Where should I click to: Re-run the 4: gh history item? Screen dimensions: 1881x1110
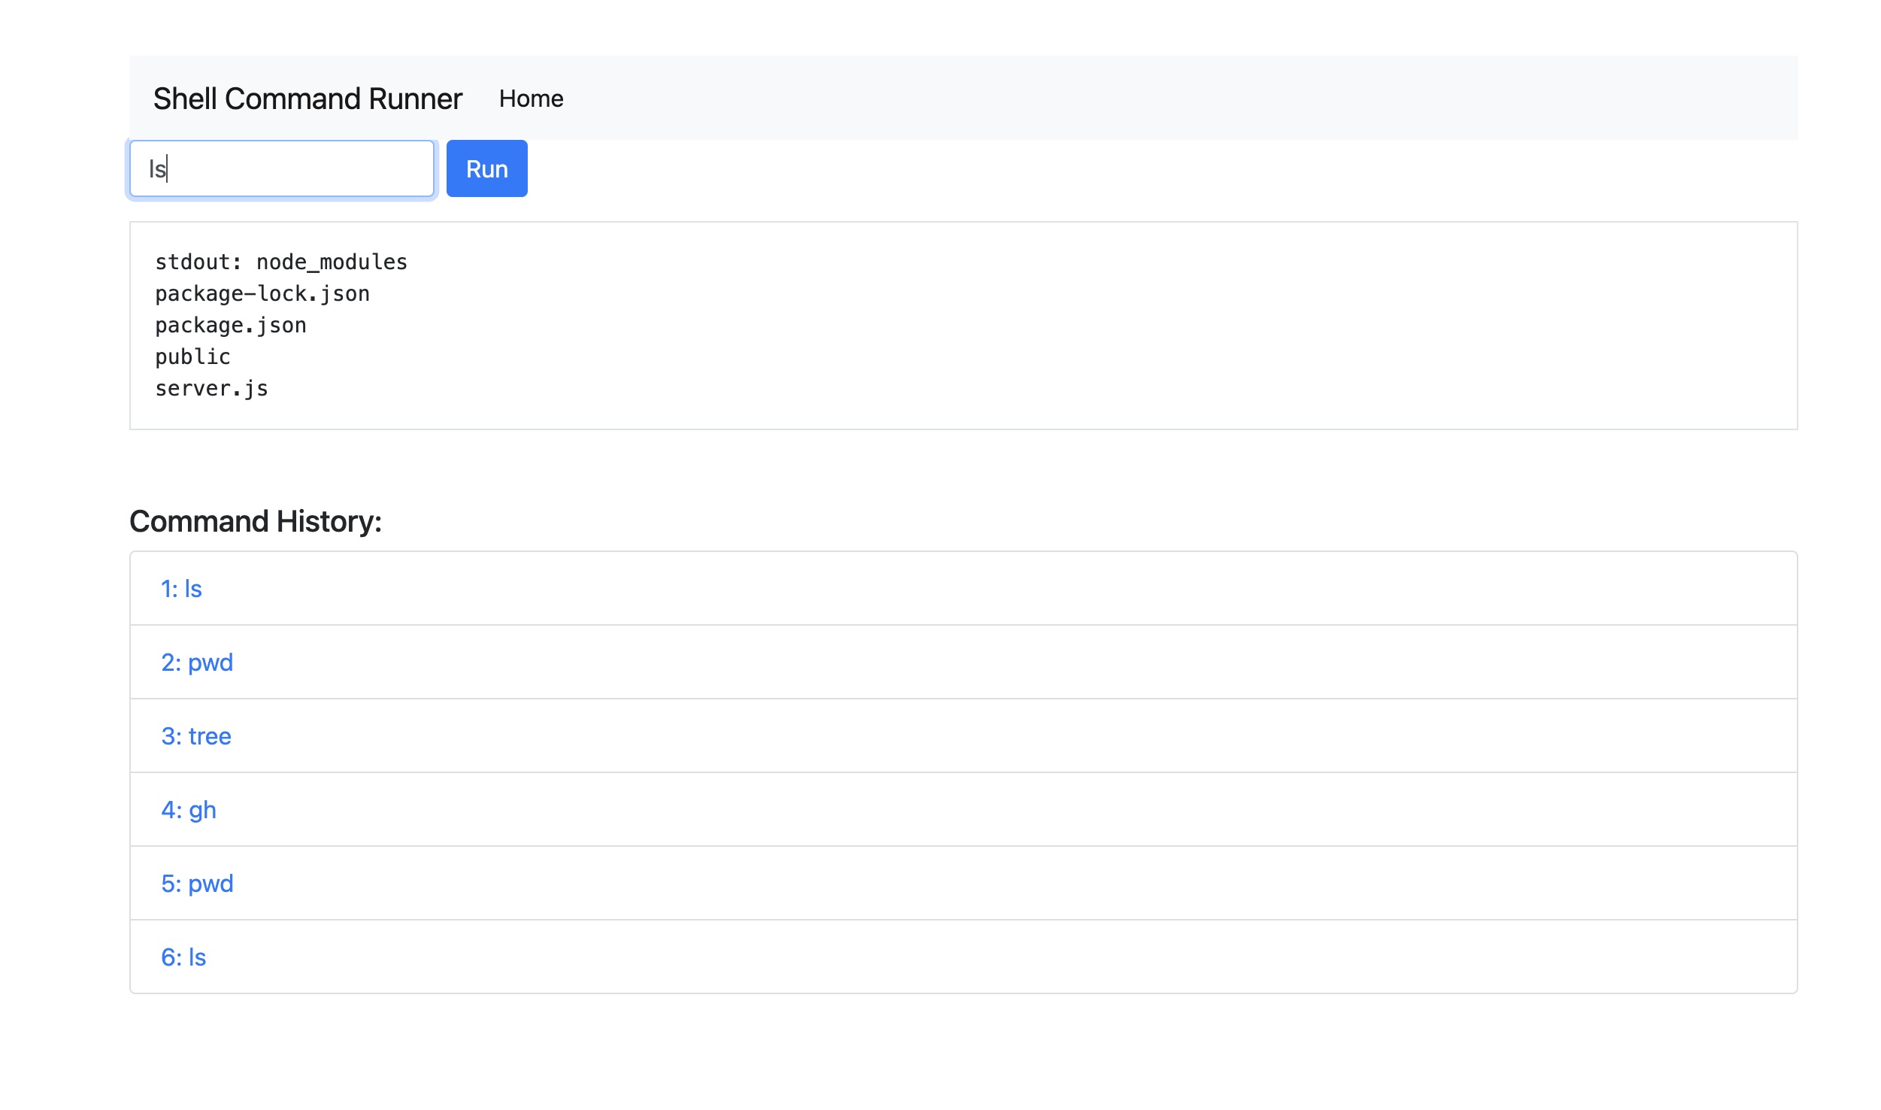tap(189, 810)
